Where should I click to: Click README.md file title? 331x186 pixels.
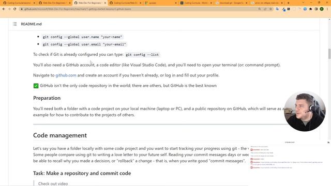click(31, 24)
